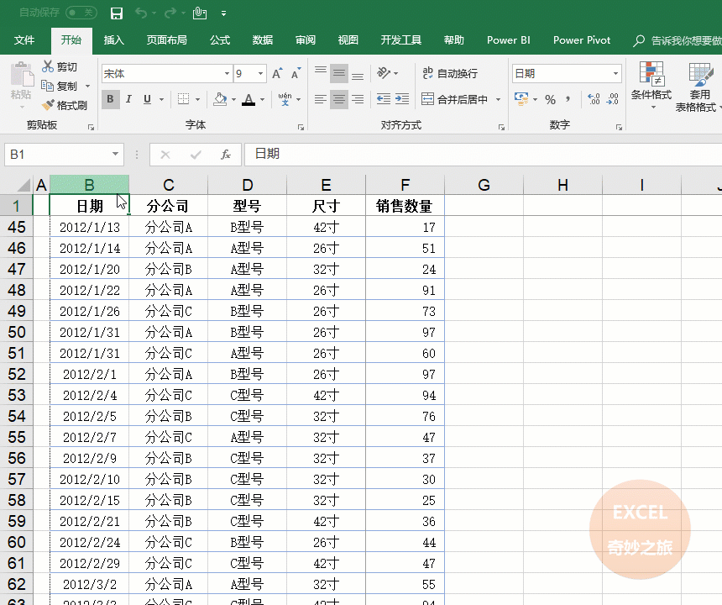Increase font size with the larger A icon
Viewport: 722px width, 605px height.
(277, 74)
